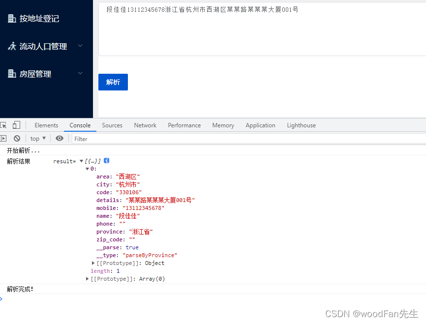Switch to the Network tab
Viewport: 426px width, 323px height.
tap(145, 125)
